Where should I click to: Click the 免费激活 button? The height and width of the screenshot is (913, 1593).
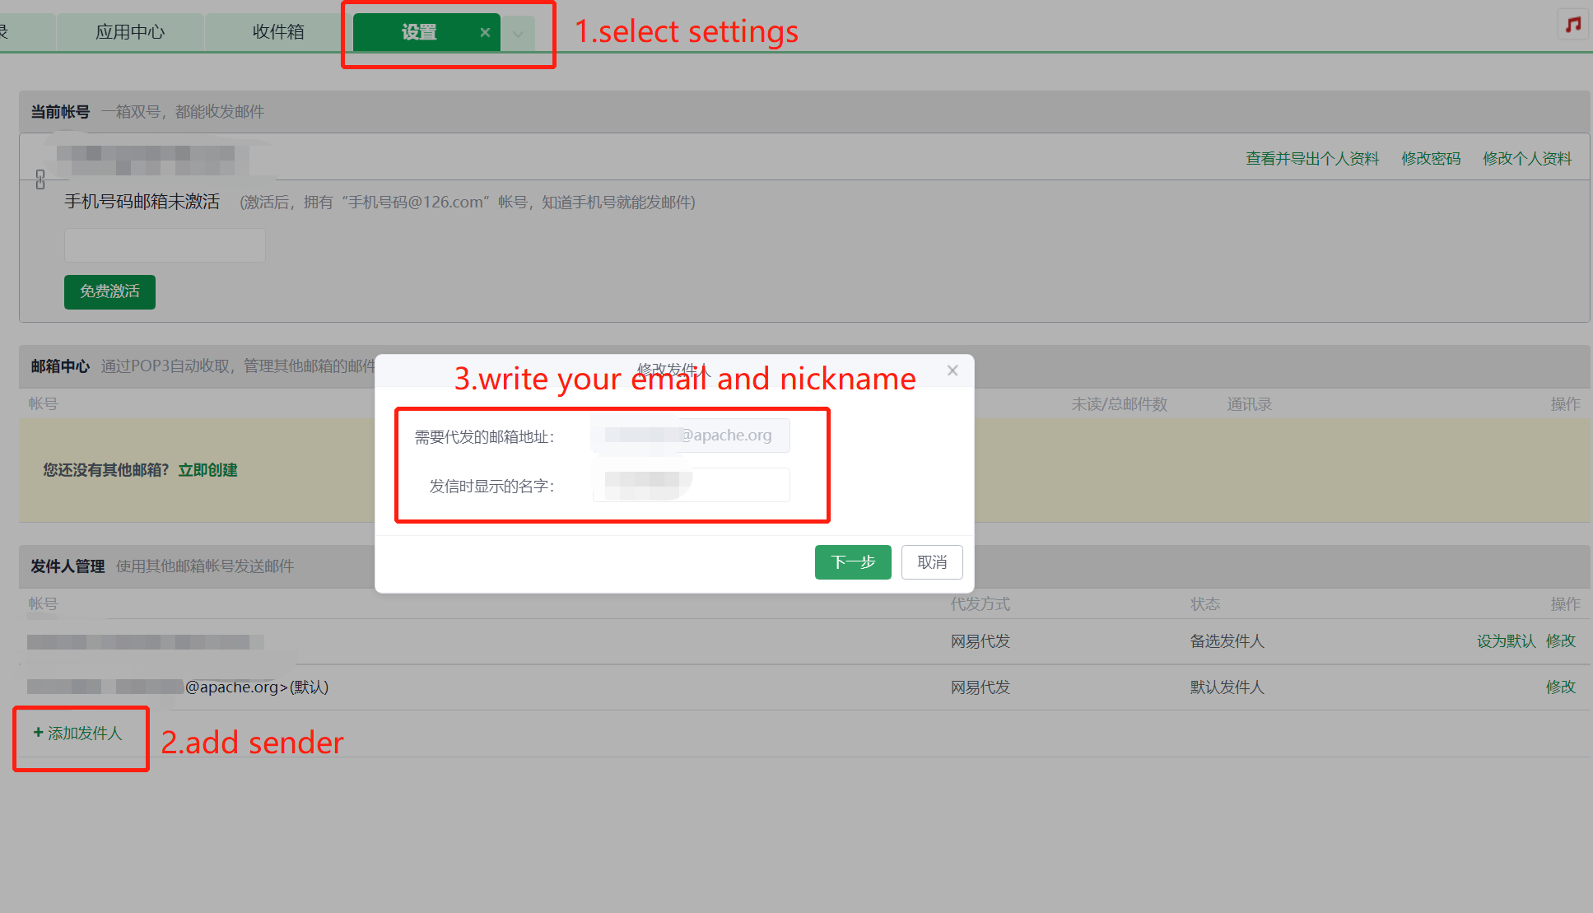click(x=109, y=291)
